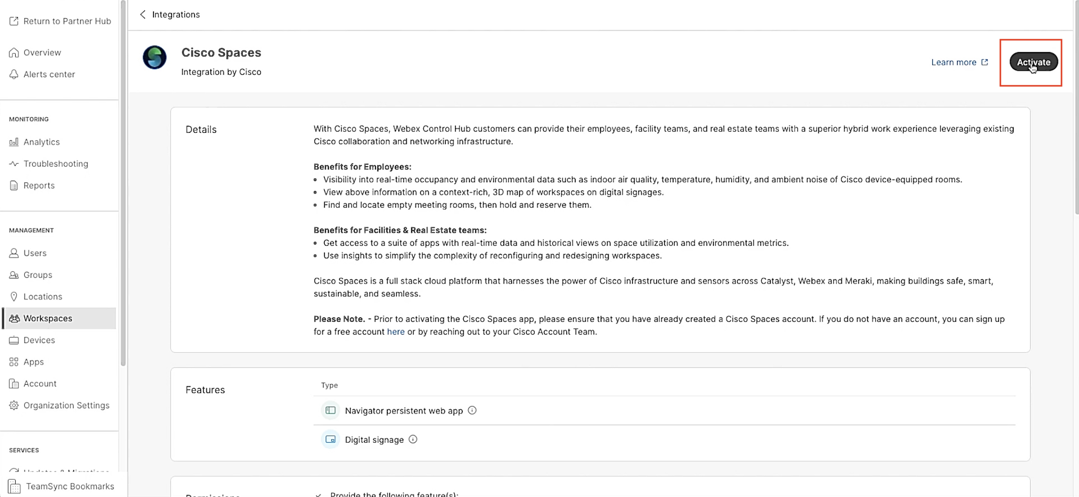
Task: Click the Groups icon in sidebar
Action: [x=14, y=275]
